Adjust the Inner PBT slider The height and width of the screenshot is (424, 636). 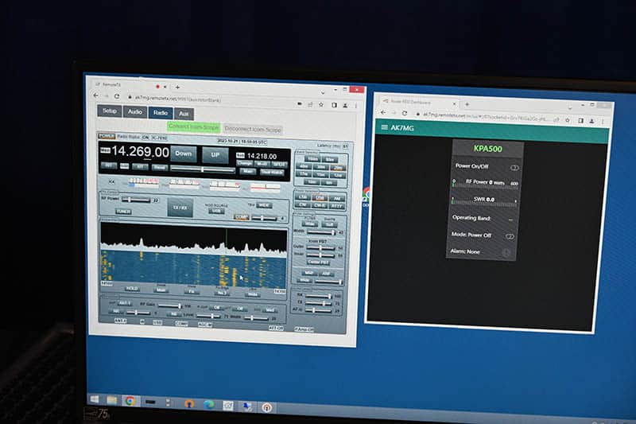point(320,255)
